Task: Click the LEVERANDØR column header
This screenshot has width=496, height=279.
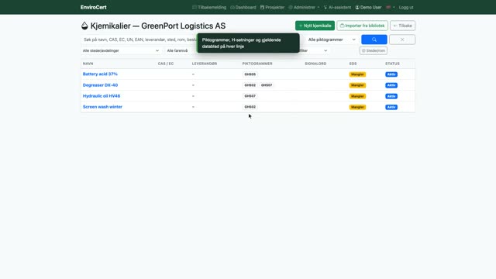Action: 205,64
